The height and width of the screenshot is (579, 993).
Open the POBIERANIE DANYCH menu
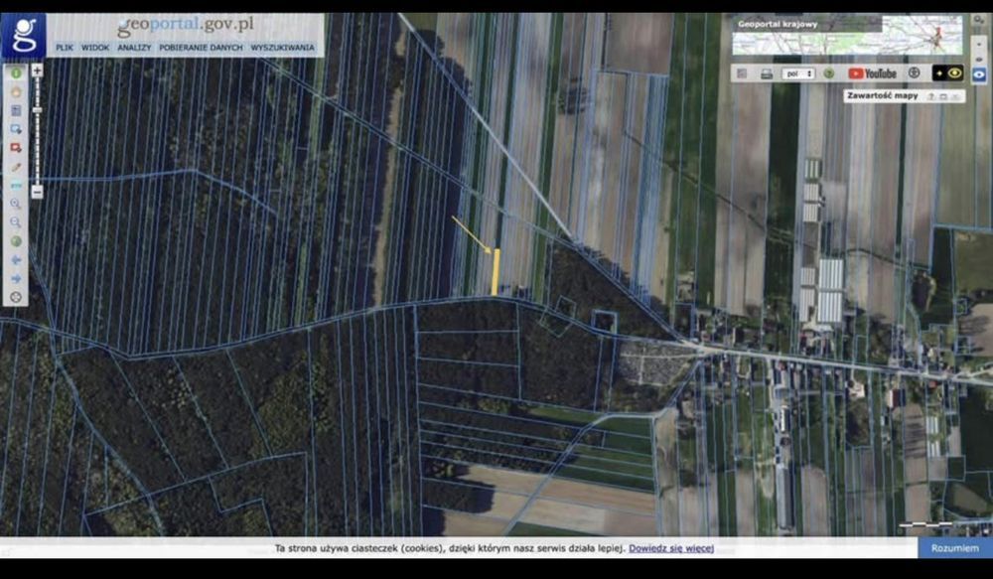201,48
